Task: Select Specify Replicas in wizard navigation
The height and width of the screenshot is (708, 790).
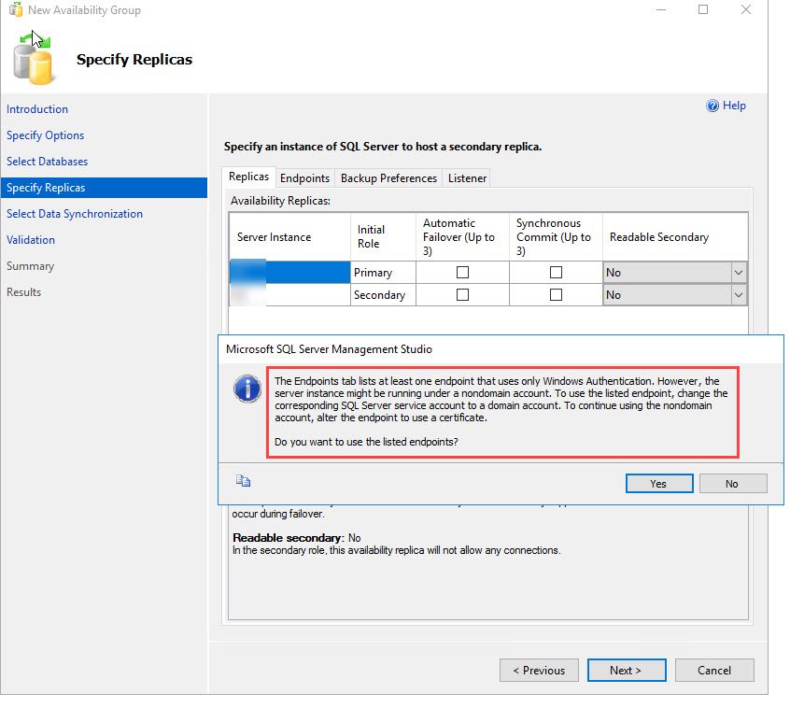Action: click(104, 188)
